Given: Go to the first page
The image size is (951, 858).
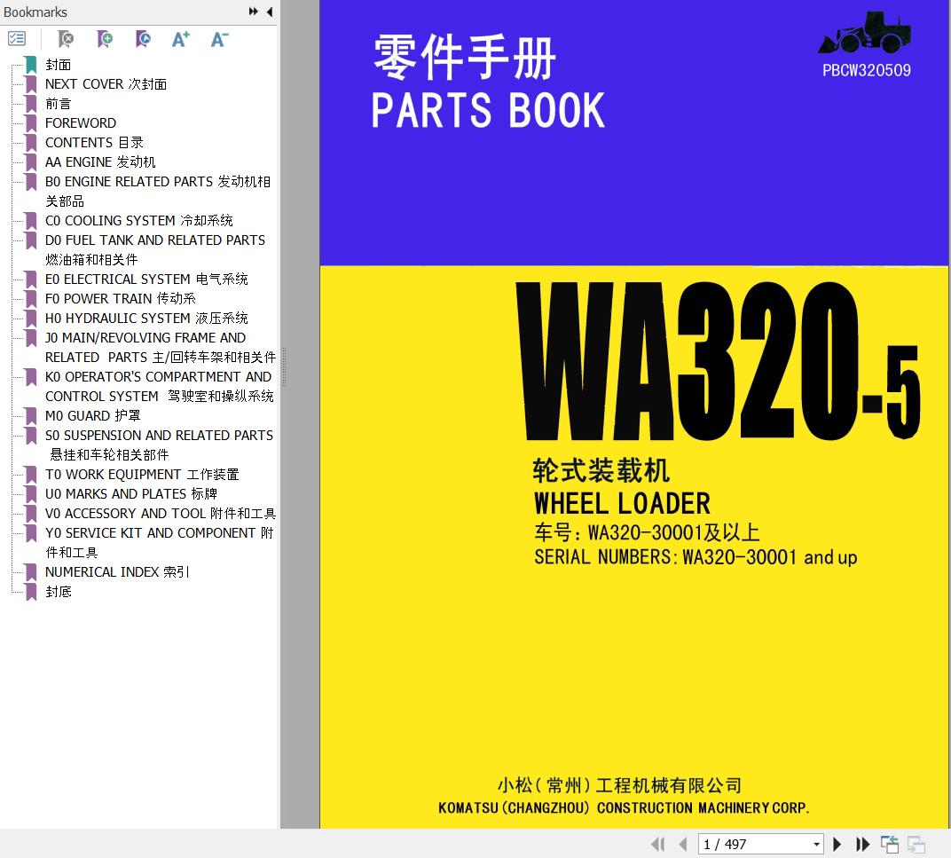Looking at the screenshot, I should 658,844.
